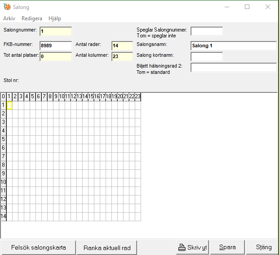Click the Biljett hälsningsrad 2 field
This screenshot has width=279, height=255.
(233, 68)
